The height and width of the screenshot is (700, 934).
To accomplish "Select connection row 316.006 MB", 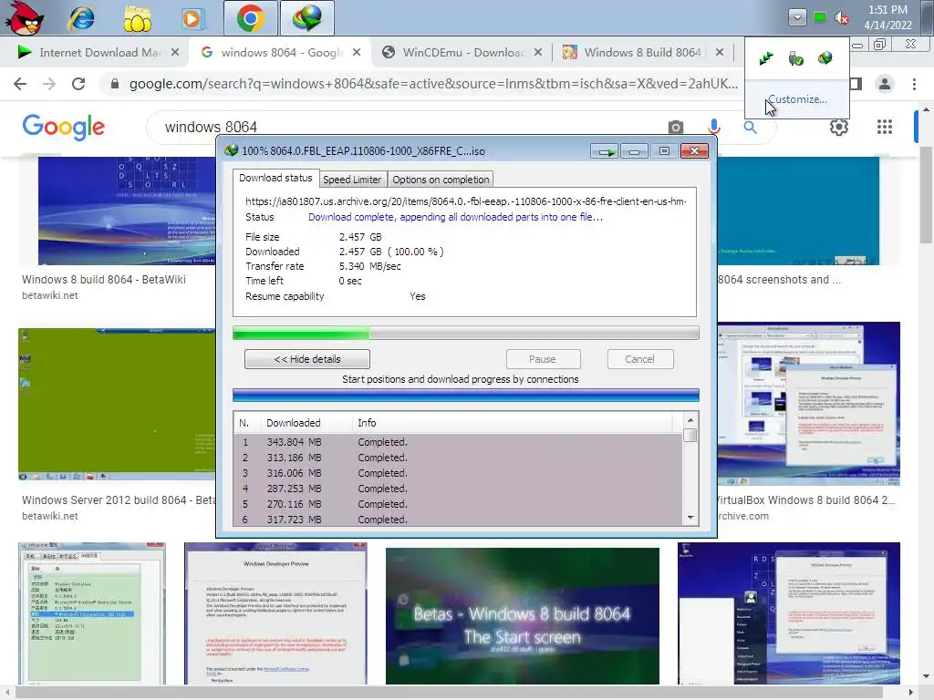I will 458,473.
